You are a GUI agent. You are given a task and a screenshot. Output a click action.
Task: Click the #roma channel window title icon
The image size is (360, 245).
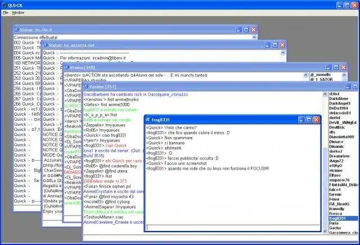coord(66,67)
